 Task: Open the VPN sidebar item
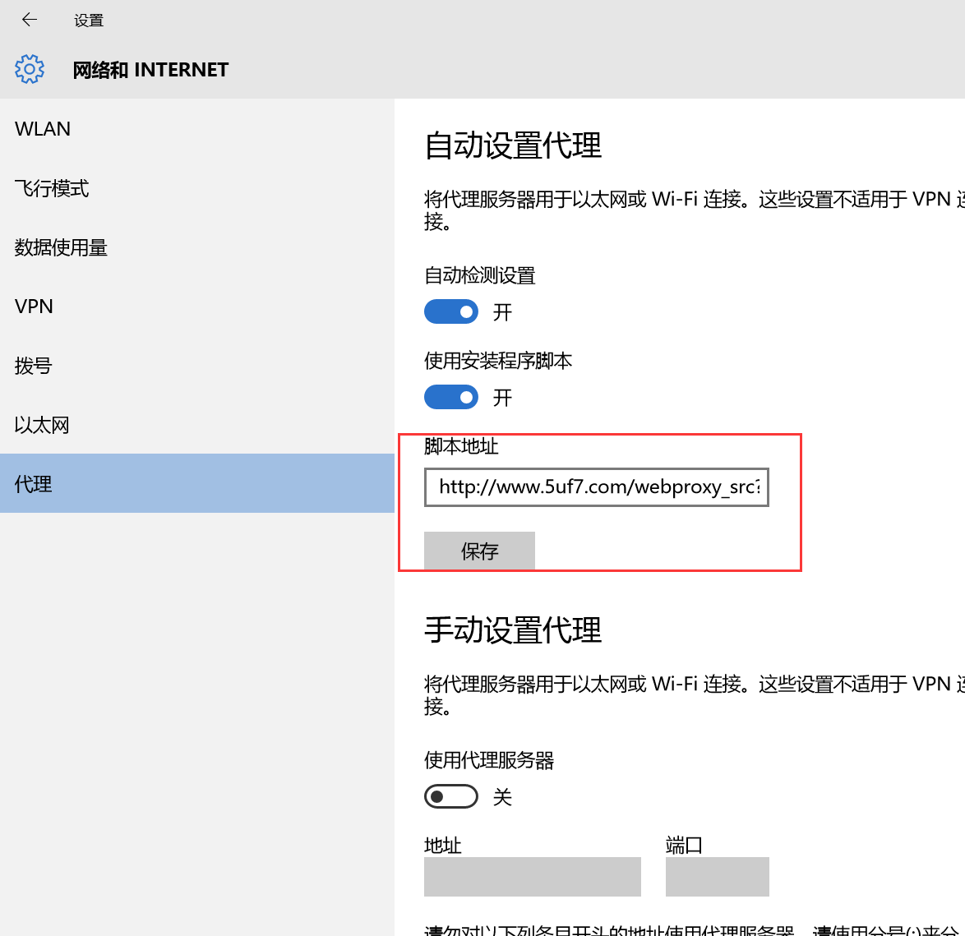click(34, 307)
